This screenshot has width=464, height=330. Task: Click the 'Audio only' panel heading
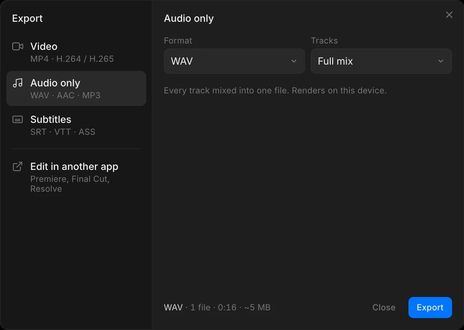click(189, 18)
